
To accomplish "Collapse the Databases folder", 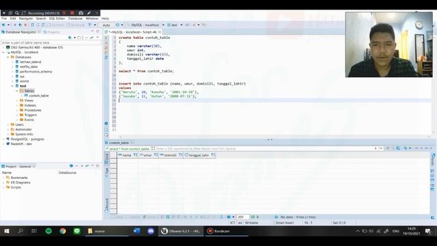I will tap(8, 57).
